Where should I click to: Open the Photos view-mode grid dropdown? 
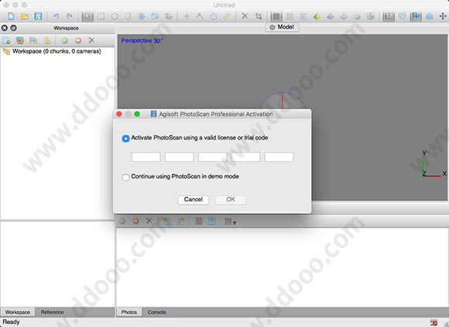click(x=230, y=222)
